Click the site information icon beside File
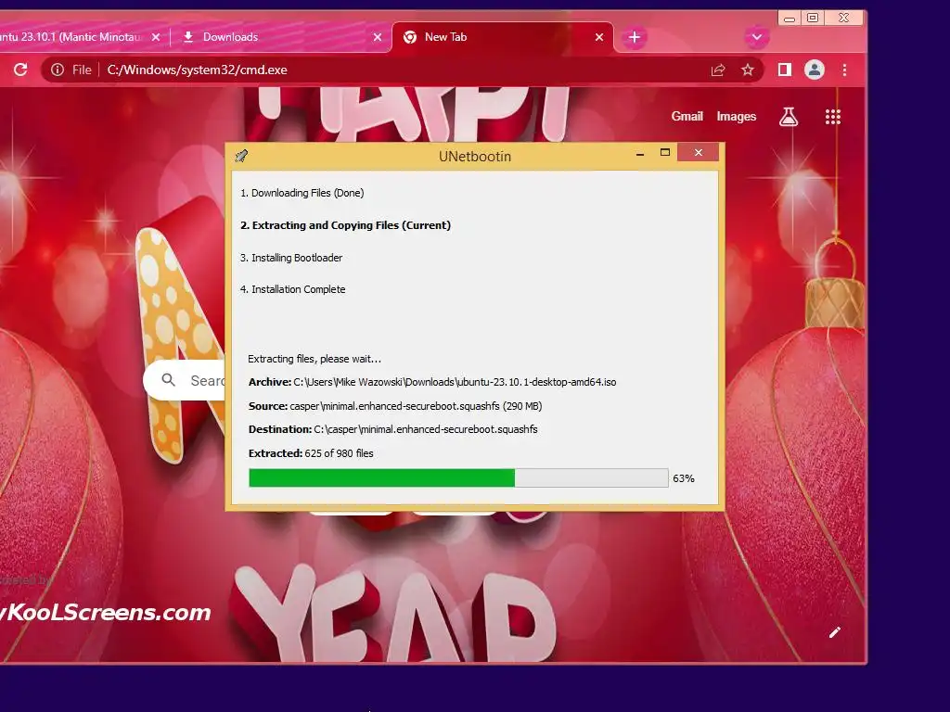Viewport: 950px width, 712px height. tap(57, 70)
